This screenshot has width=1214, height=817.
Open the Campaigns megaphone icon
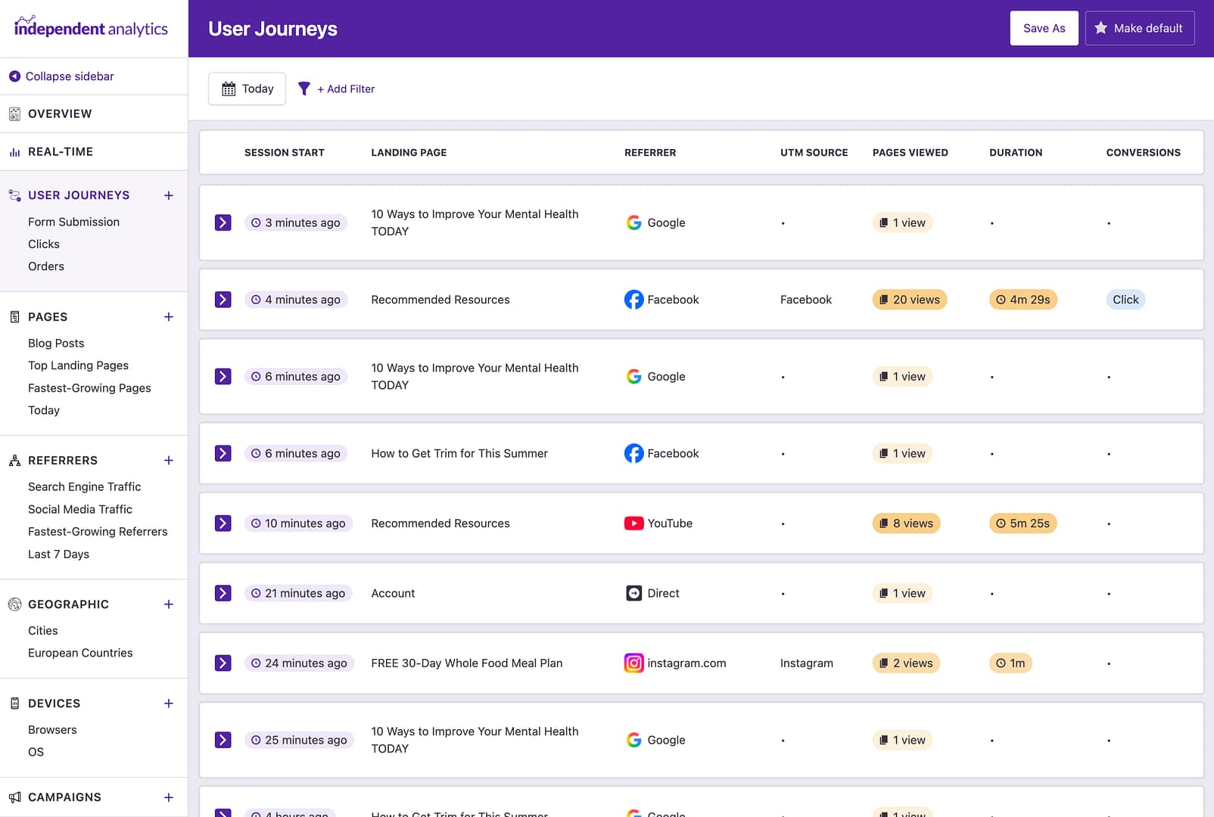[14, 797]
